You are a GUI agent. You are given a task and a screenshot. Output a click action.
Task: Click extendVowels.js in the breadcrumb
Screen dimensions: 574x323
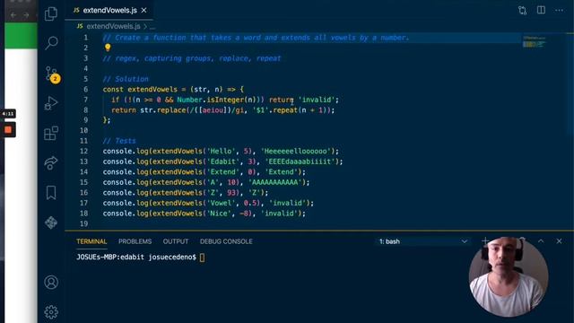pyautogui.click(x=113, y=26)
